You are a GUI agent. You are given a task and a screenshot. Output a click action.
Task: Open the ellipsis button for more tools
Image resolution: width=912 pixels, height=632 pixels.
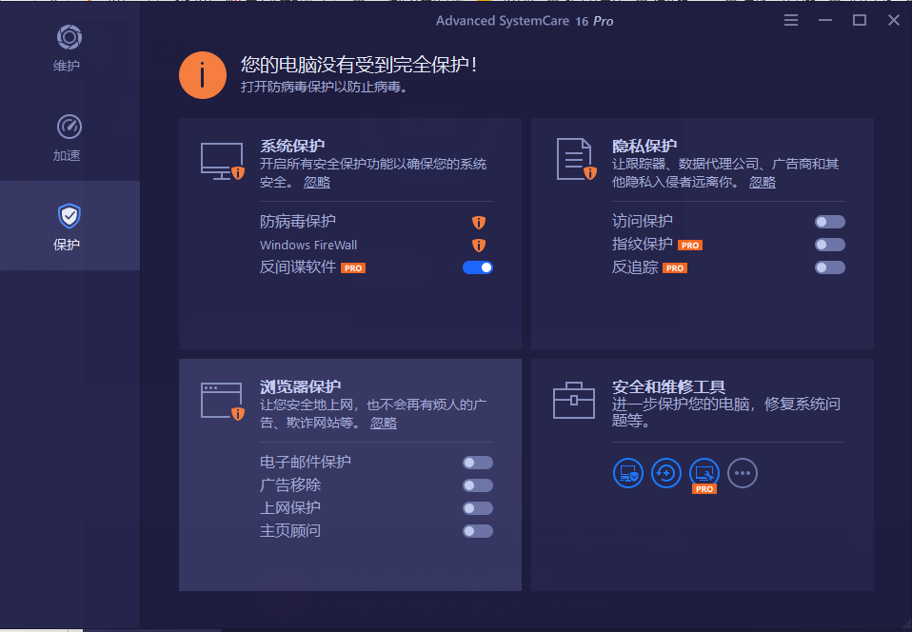click(x=742, y=473)
